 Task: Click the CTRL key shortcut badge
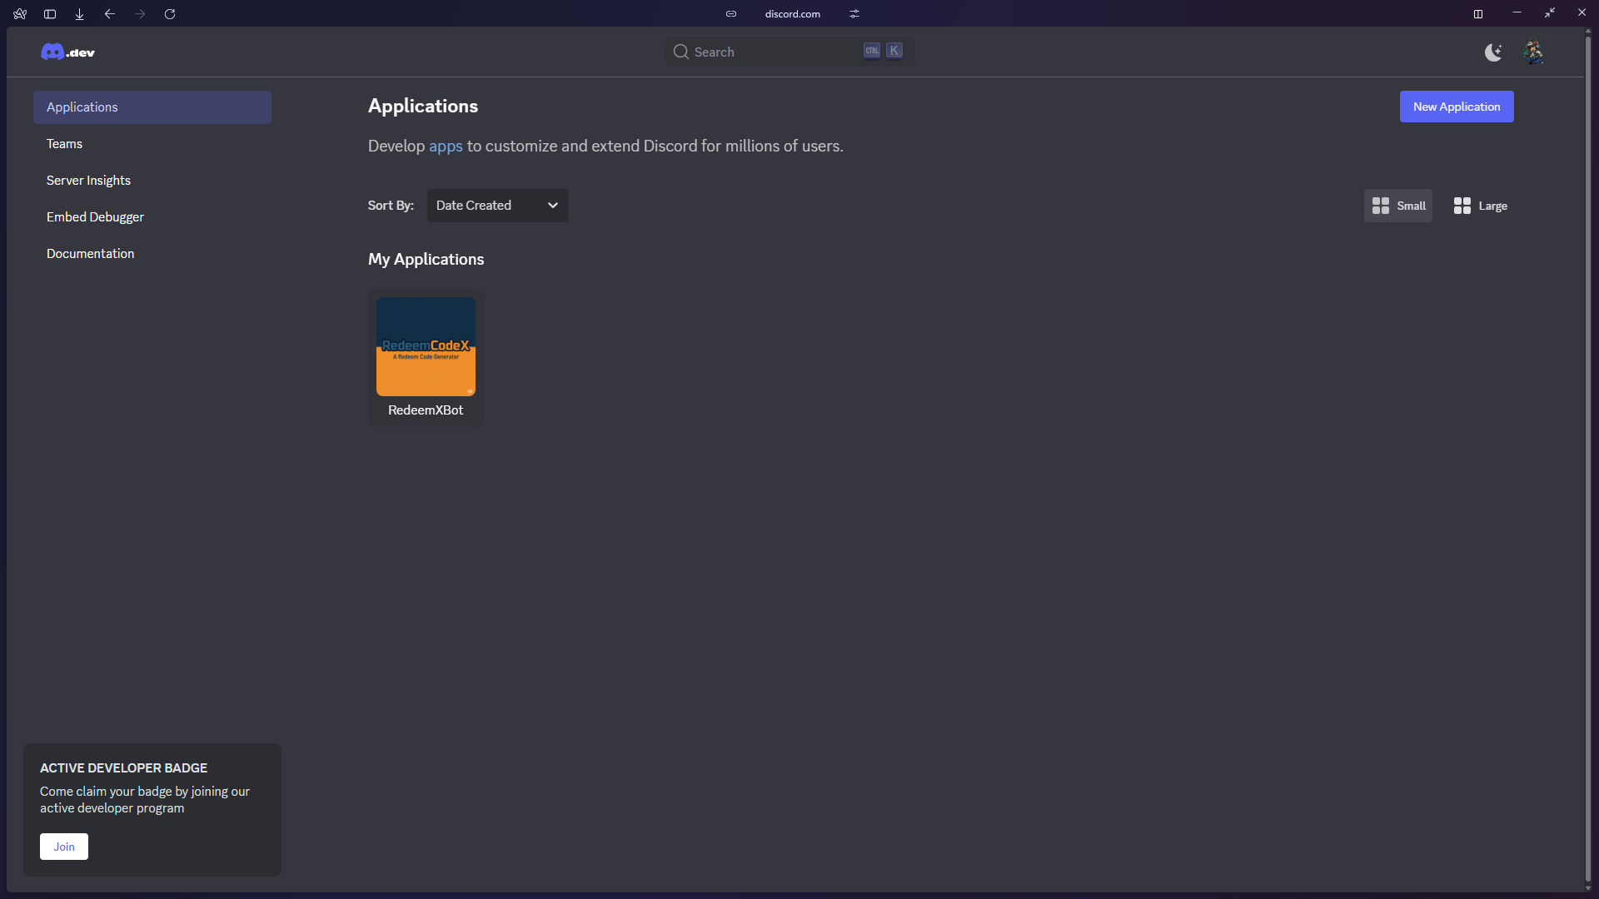tap(872, 51)
